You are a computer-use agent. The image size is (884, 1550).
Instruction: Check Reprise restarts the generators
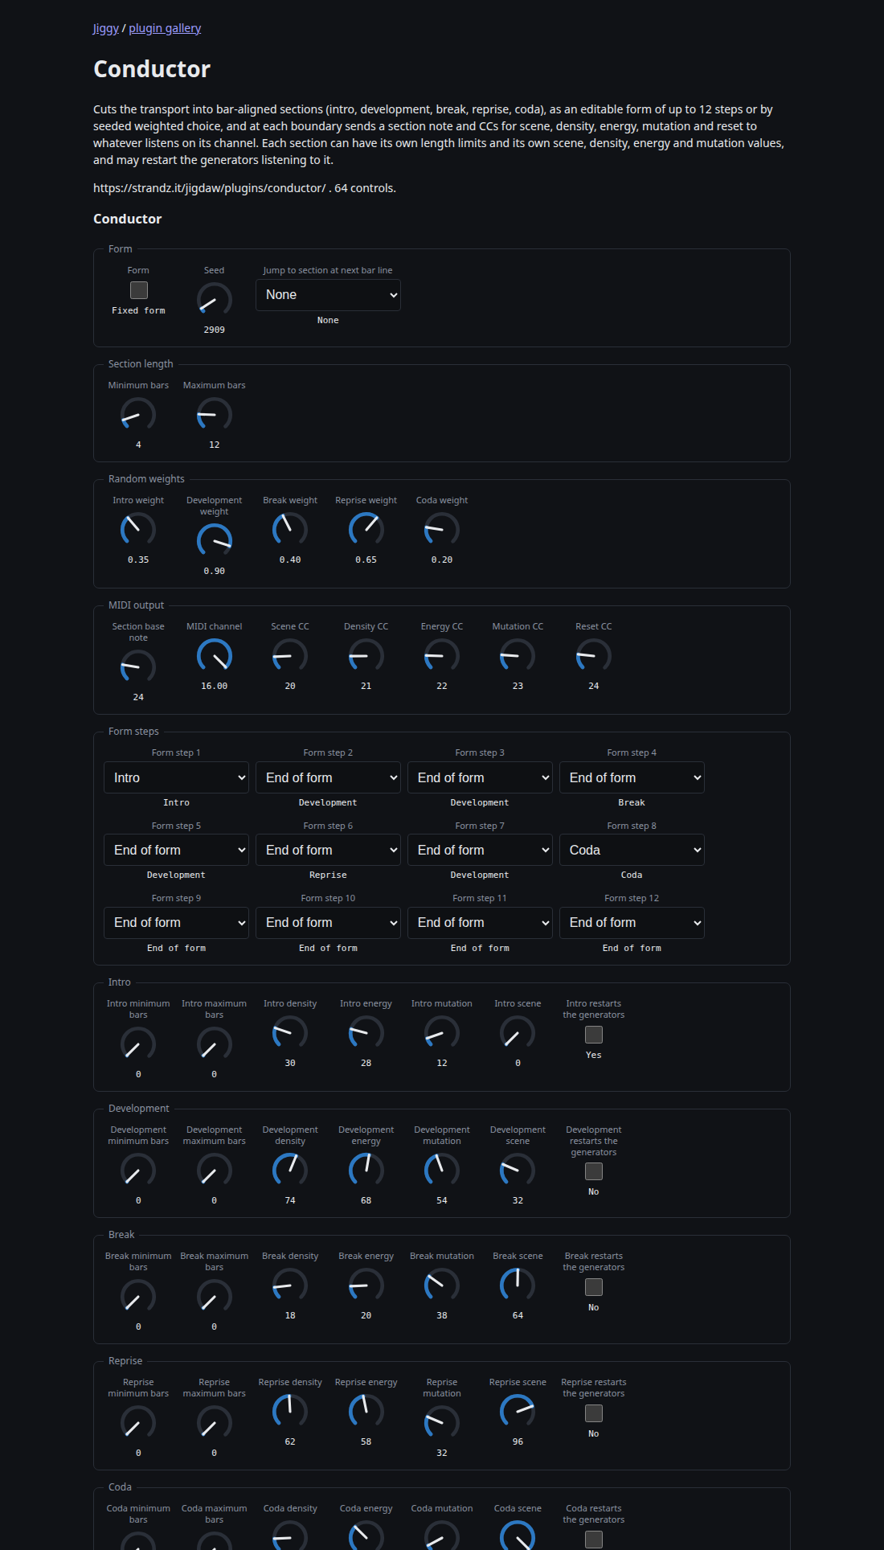594,1413
